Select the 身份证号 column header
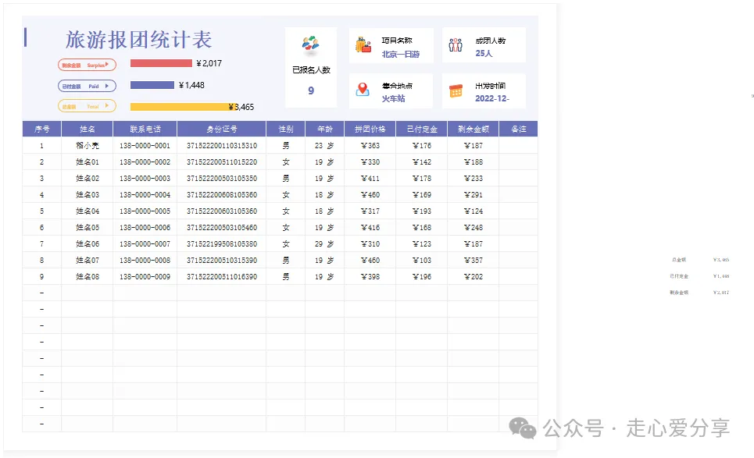This screenshot has width=754, height=458. (222, 130)
